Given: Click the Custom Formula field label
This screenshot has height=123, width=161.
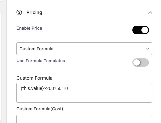Looking at the screenshot, I should tap(34, 78).
